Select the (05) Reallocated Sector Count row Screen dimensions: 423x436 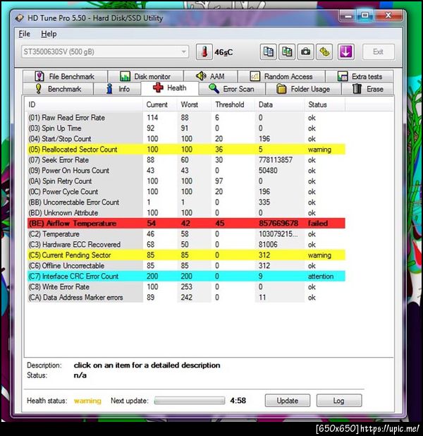(186, 150)
